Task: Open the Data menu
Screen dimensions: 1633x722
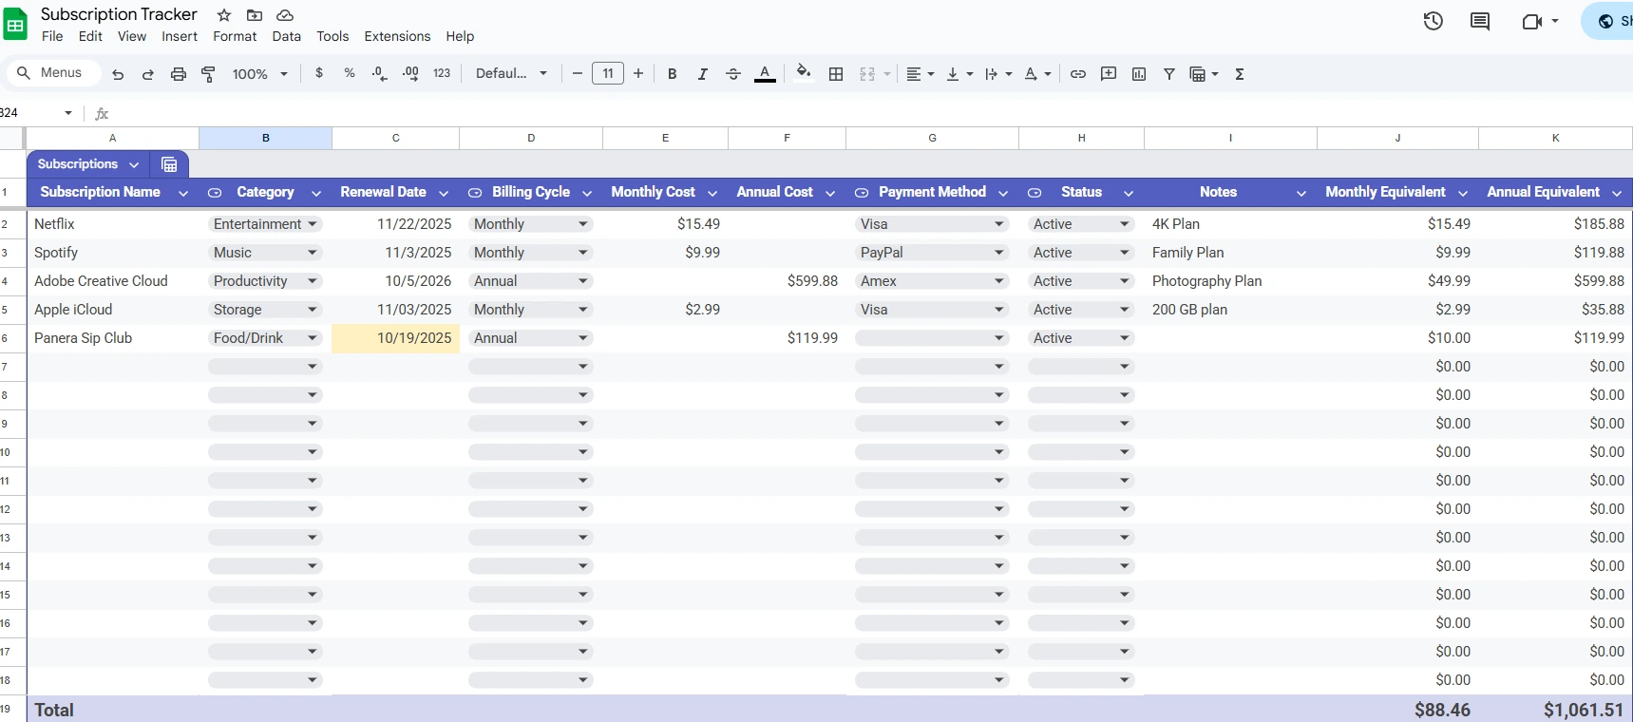Action: coord(286,36)
